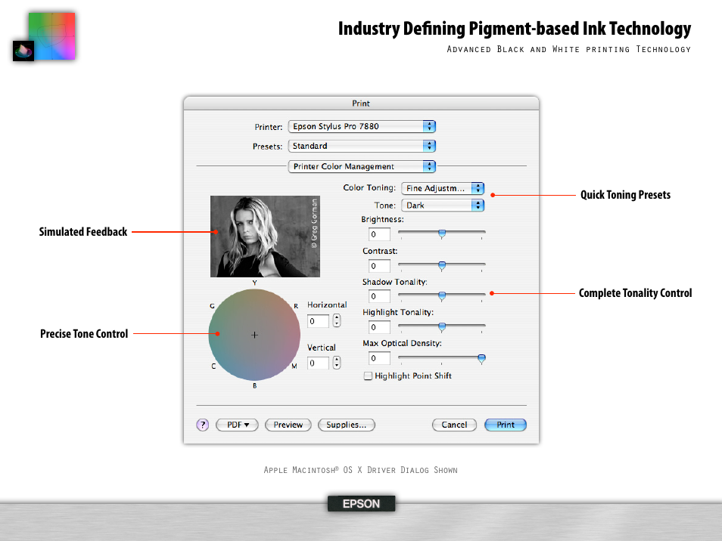This screenshot has width=722, height=541.
Task: Click the Vertical value stepper arrows
Action: [337, 363]
